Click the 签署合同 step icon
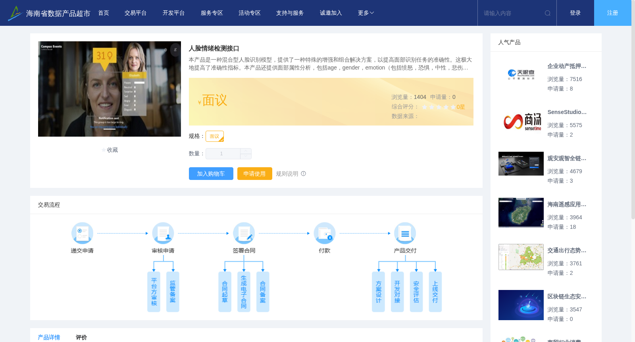The width and height of the screenshot is (635, 342). (244, 233)
